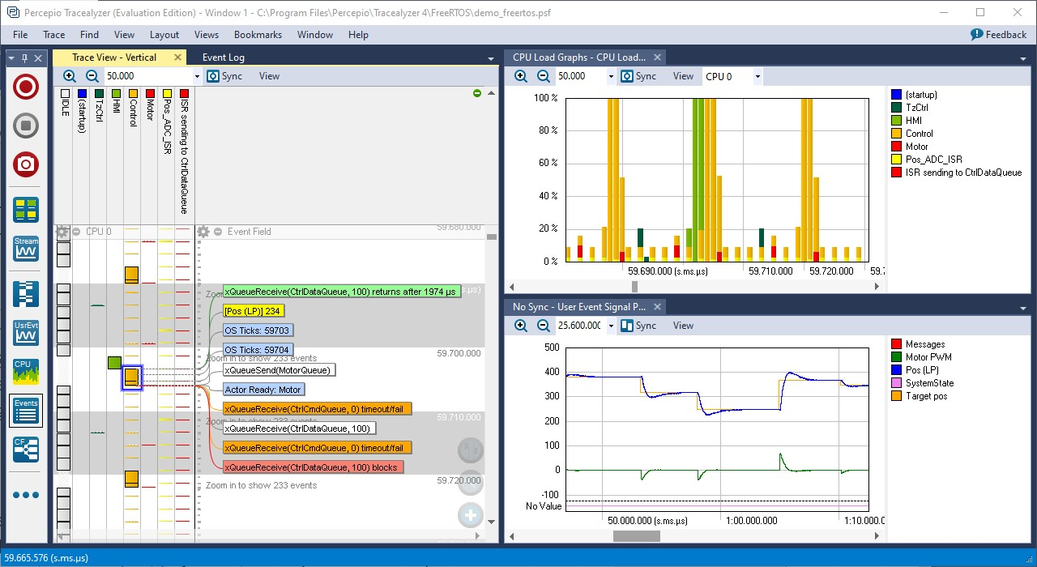Click the Feedback link
Screen dimensions: 1037x567
tap(999, 35)
